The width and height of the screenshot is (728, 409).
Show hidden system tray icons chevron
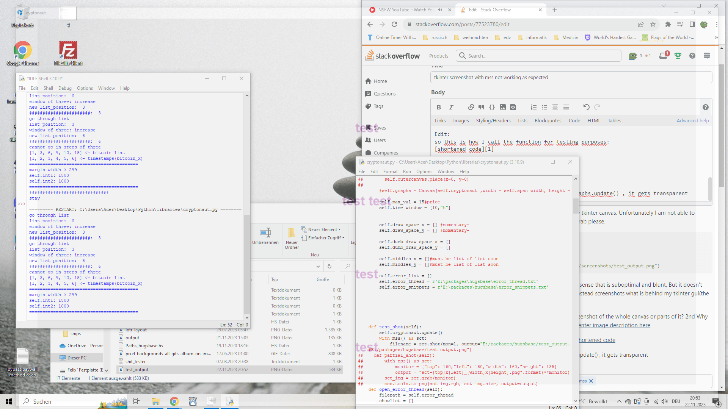619,401
